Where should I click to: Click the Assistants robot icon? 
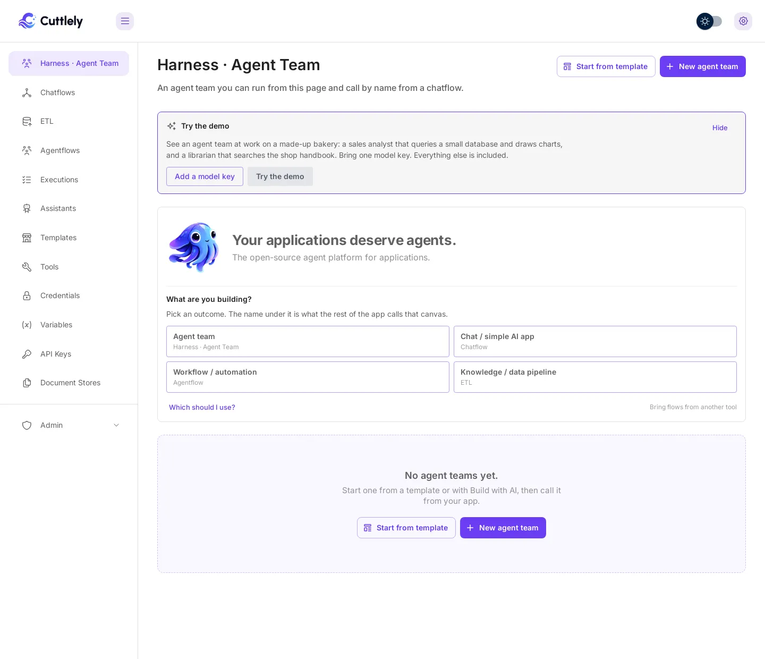[x=27, y=208]
